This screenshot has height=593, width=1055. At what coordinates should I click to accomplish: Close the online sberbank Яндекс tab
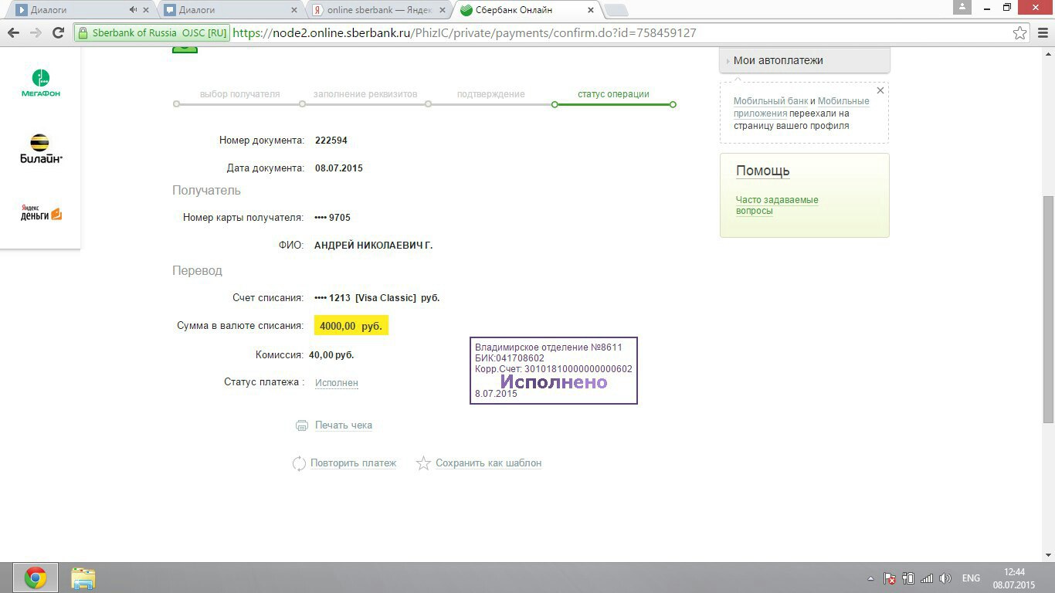click(443, 10)
